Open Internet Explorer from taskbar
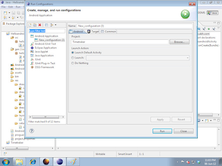 click(33, 162)
